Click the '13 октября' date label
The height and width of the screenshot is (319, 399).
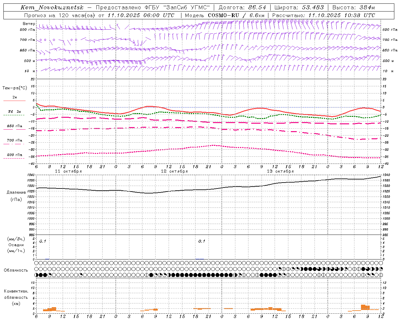pos(280,171)
